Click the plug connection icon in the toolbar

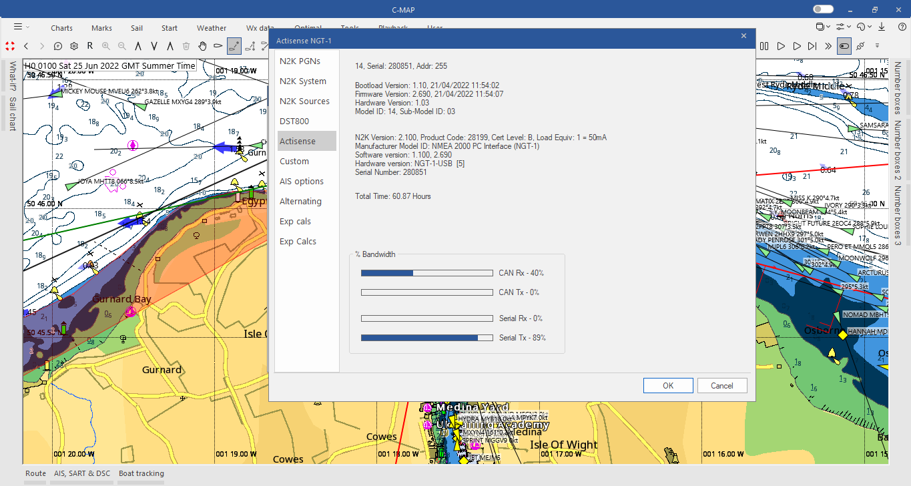pos(860,46)
